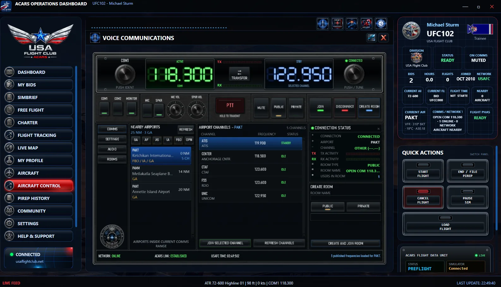
Task: Close the Voice Communications panel
Action: (x=383, y=38)
